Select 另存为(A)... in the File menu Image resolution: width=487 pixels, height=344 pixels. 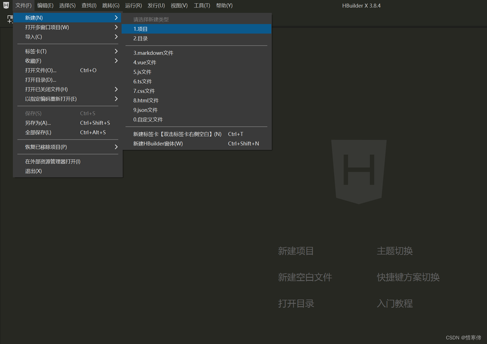[x=68, y=123]
